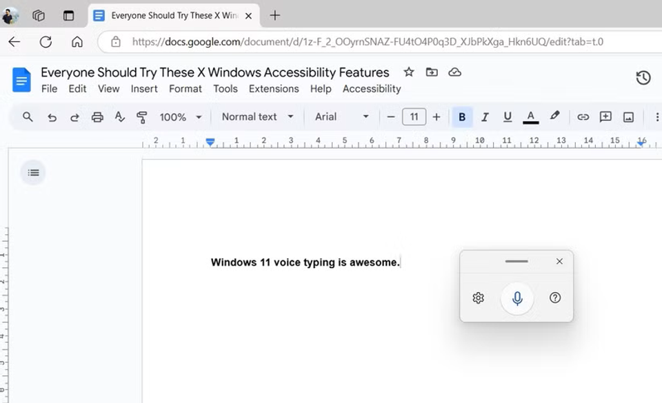This screenshot has height=403, width=662.
Task: Open the Extensions menu
Action: click(x=274, y=89)
